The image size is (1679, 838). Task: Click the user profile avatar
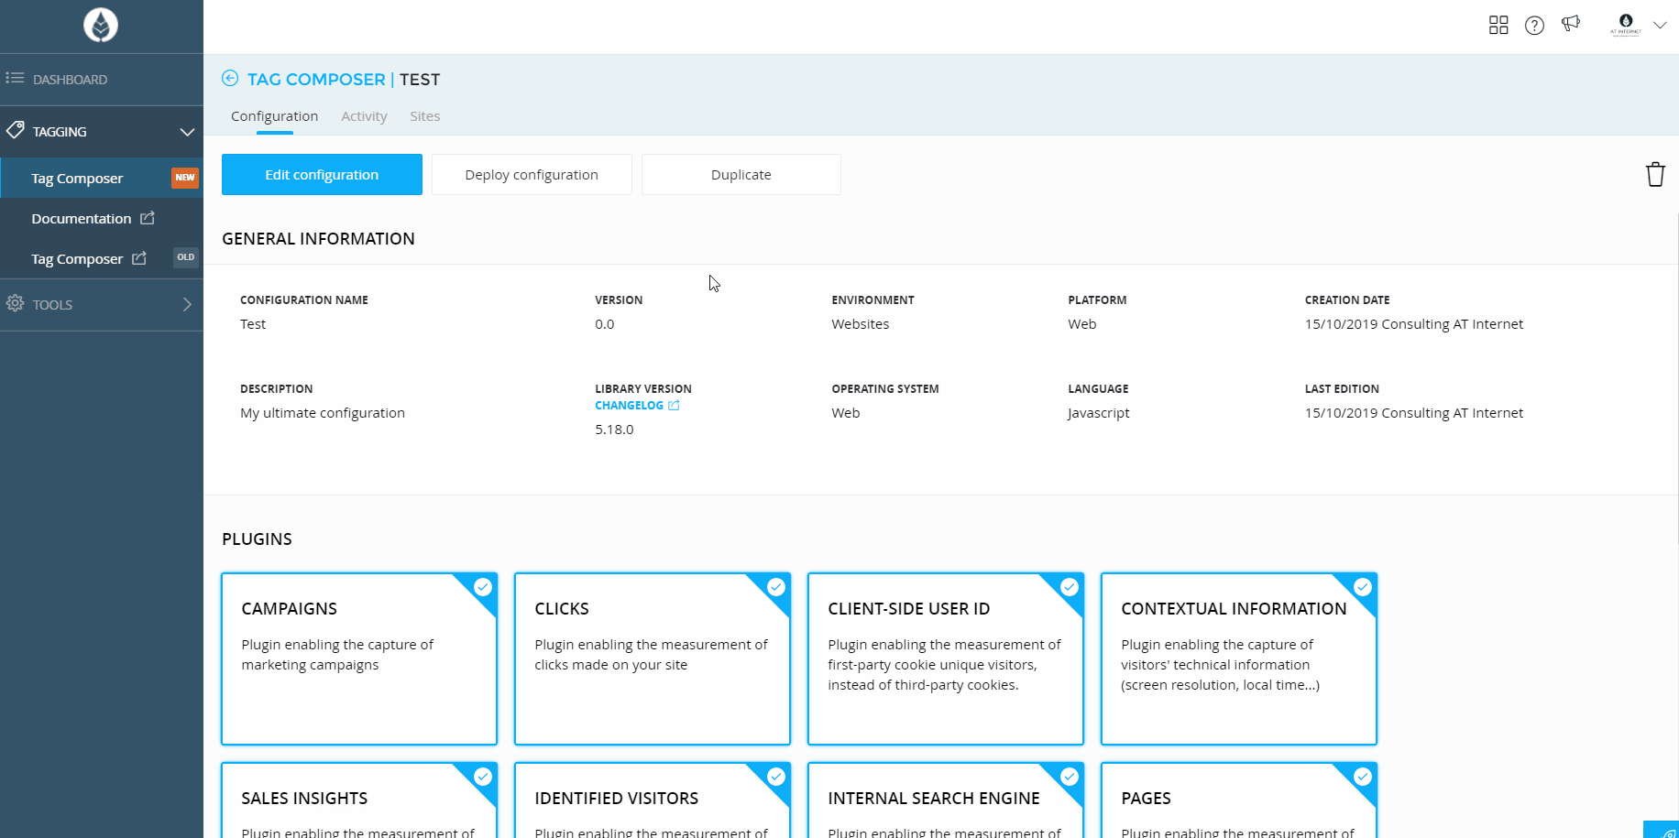[x=1626, y=25]
